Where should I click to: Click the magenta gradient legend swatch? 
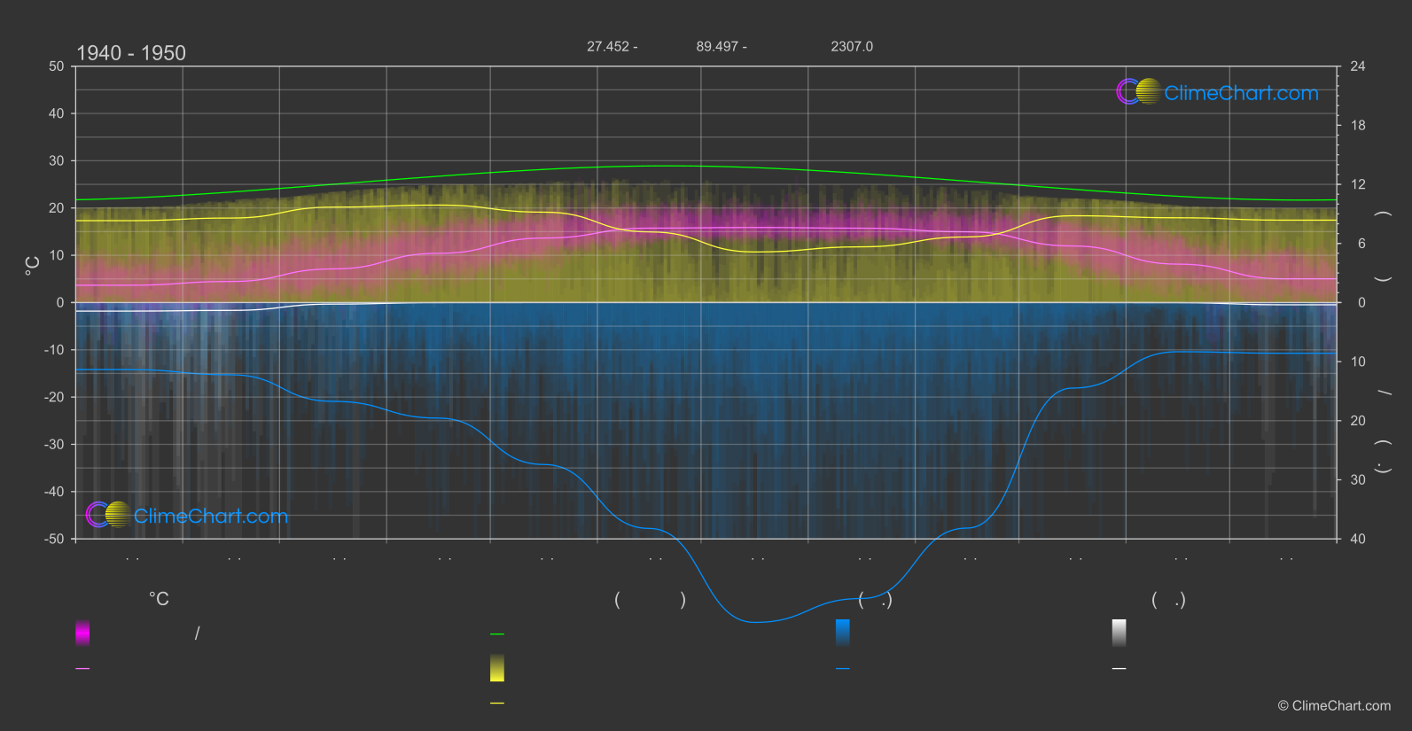[82, 633]
